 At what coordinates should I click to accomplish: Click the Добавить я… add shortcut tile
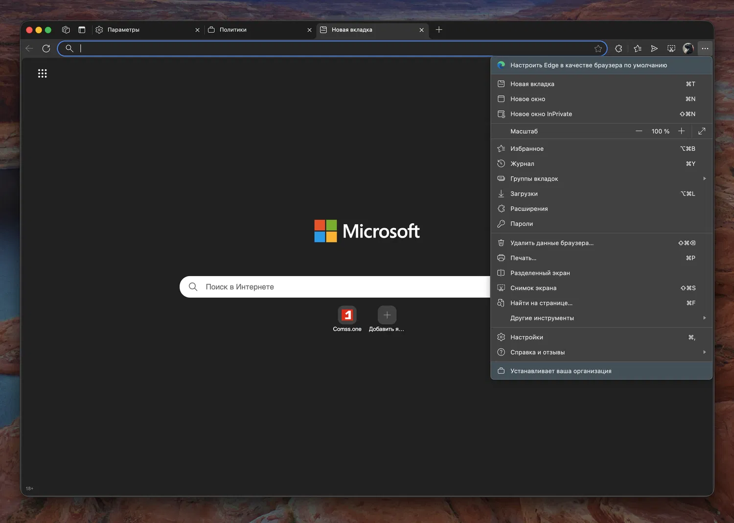[387, 319]
